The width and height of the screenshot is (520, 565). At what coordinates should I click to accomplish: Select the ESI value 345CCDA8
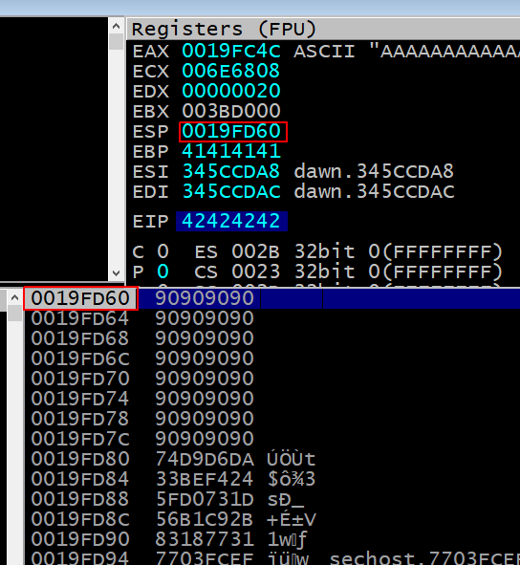231,171
